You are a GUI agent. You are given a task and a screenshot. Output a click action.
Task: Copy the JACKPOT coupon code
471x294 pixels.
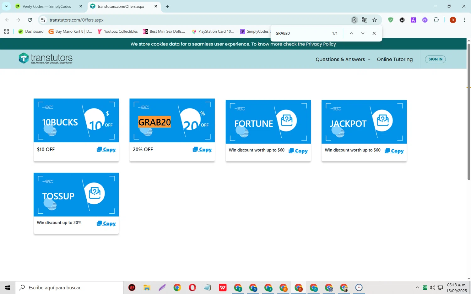click(x=394, y=151)
